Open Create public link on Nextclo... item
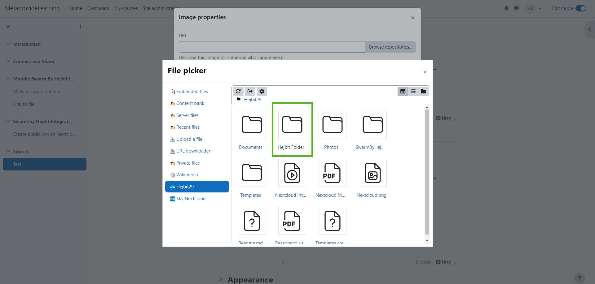This screenshot has width=595, height=284. [x=44, y=134]
